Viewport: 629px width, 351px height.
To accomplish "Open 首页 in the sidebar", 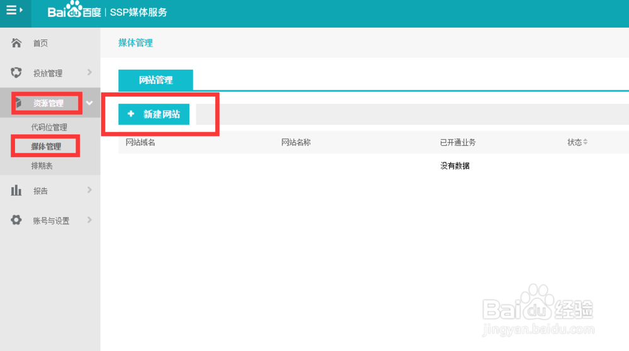I will coord(40,43).
